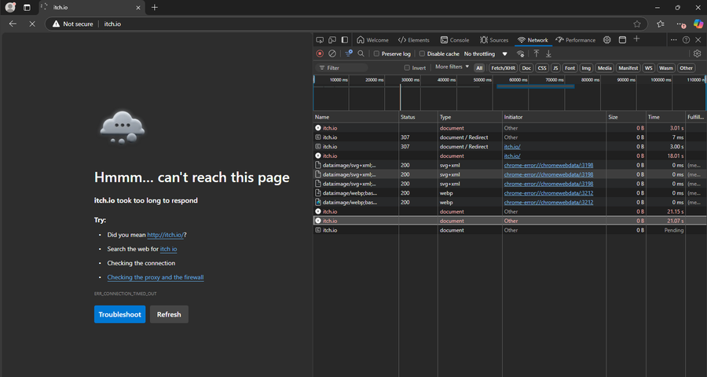Open the inspect element picker icon
707x377 pixels.
320,40
